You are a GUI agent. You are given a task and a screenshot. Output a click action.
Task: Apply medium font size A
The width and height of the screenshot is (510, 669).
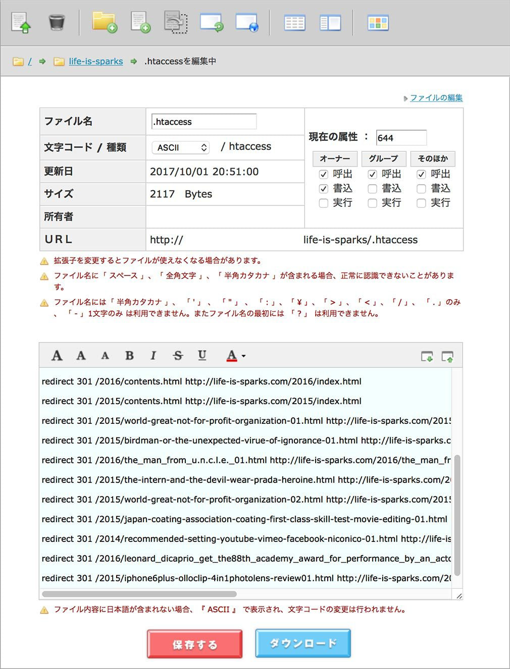[x=81, y=356]
